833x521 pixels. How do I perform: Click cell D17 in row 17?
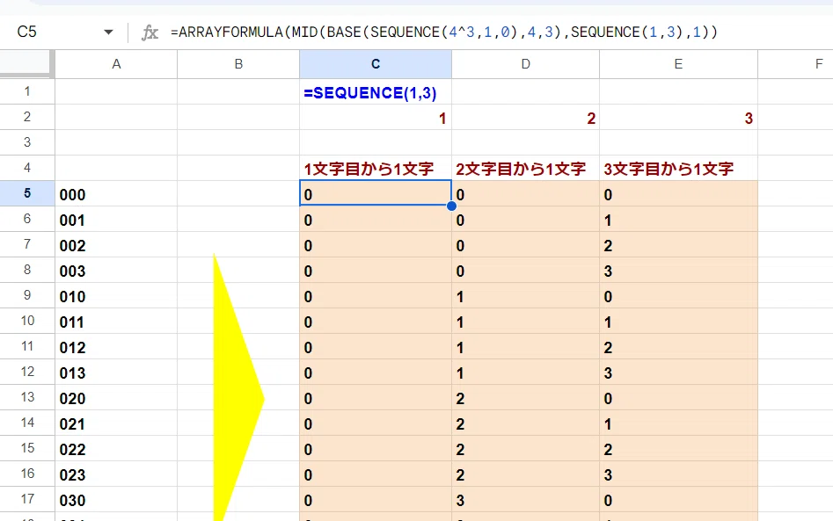[x=525, y=499]
